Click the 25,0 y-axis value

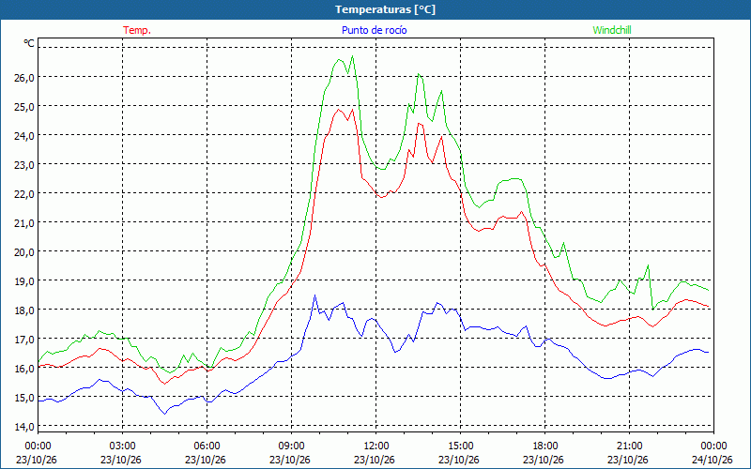point(24,106)
